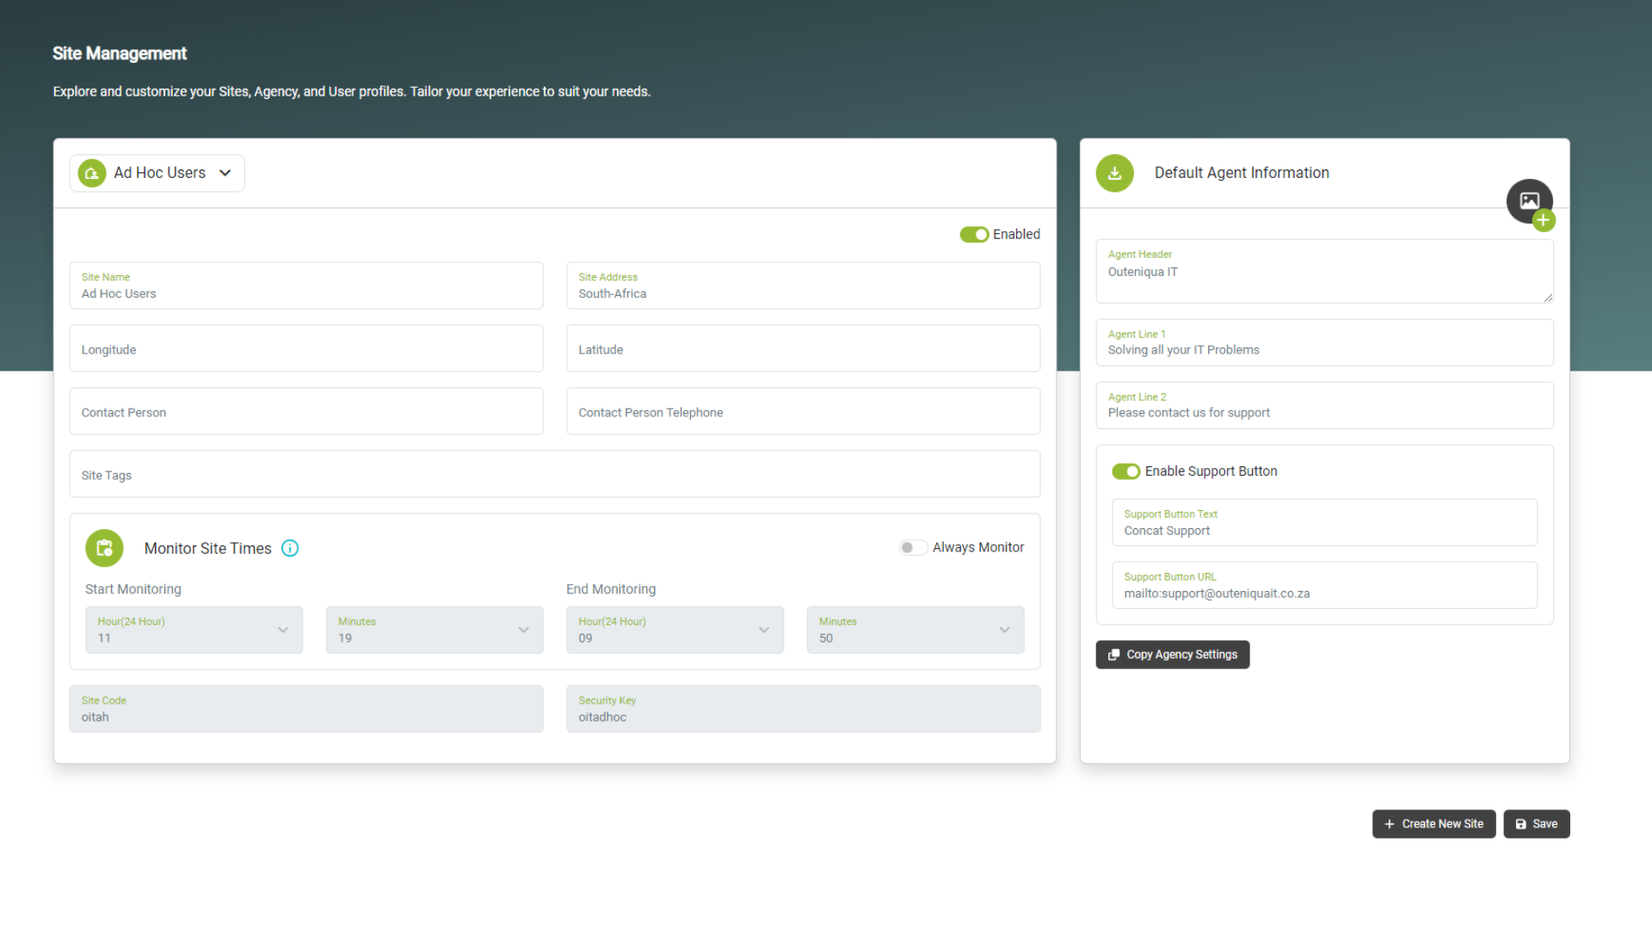
Task: Click into the Site Tags field
Action: [555, 474]
